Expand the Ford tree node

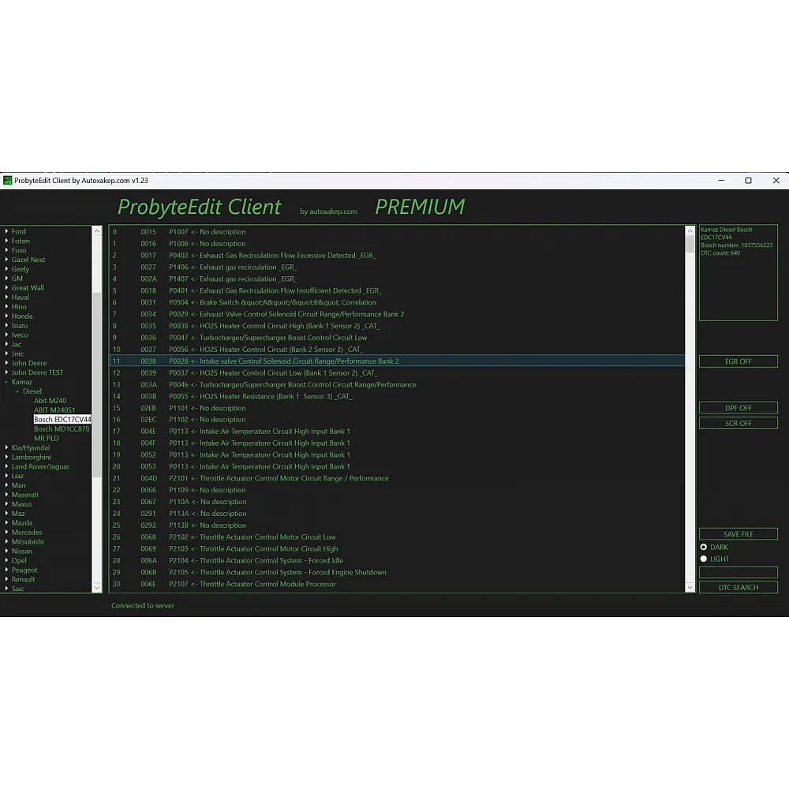point(6,232)
